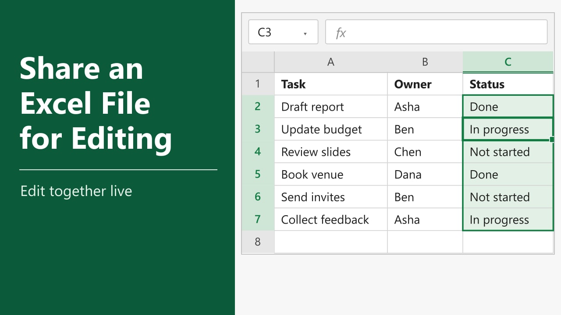561x315 pixels.
Task: Select row 6 header
Action: [x=258, y=197]
